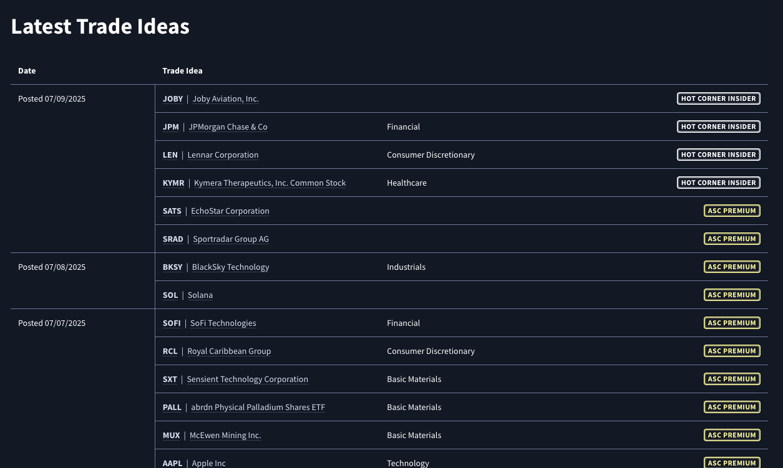Select the Lennar Corporation link
This screenshot has height=468, width=783.
(223, 155)
